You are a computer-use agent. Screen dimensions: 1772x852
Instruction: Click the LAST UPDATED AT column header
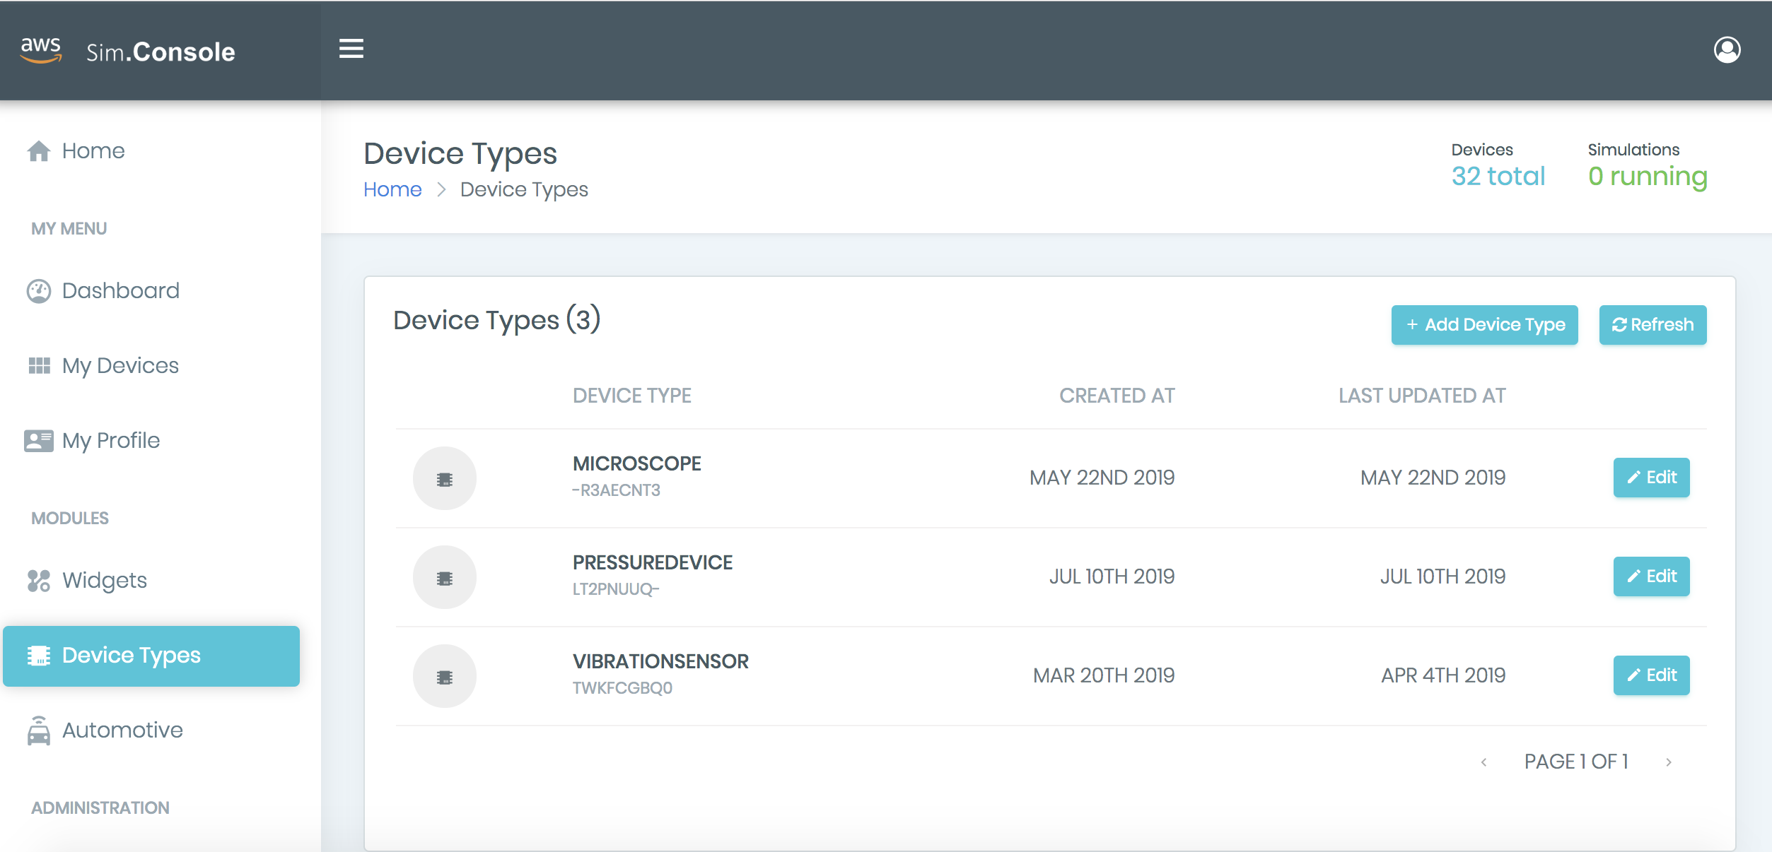coord(1422,396)
